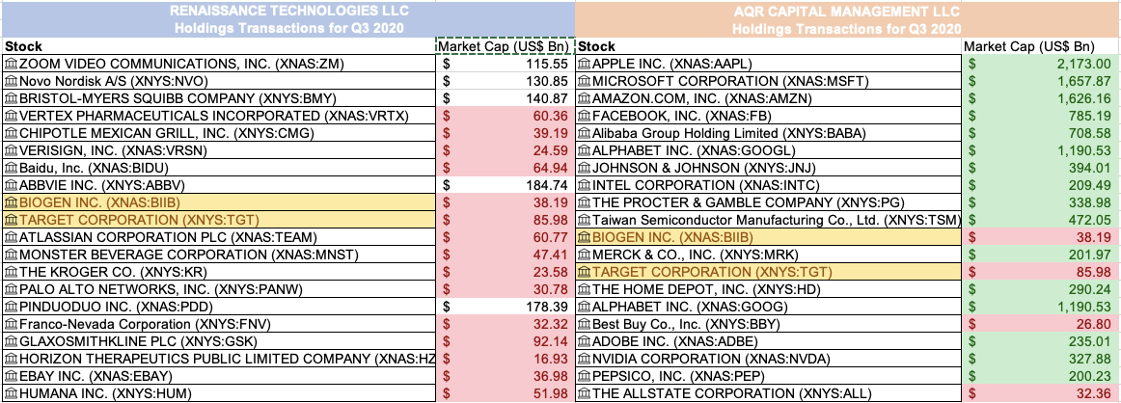Click stock icon next to THE ALLSTATE CORPORATION
The image size is (1121, 403).
(584, 393)
